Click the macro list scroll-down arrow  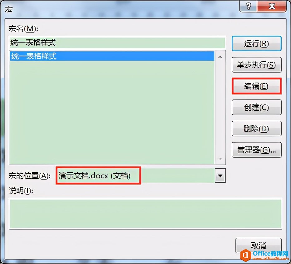(220, 159)
